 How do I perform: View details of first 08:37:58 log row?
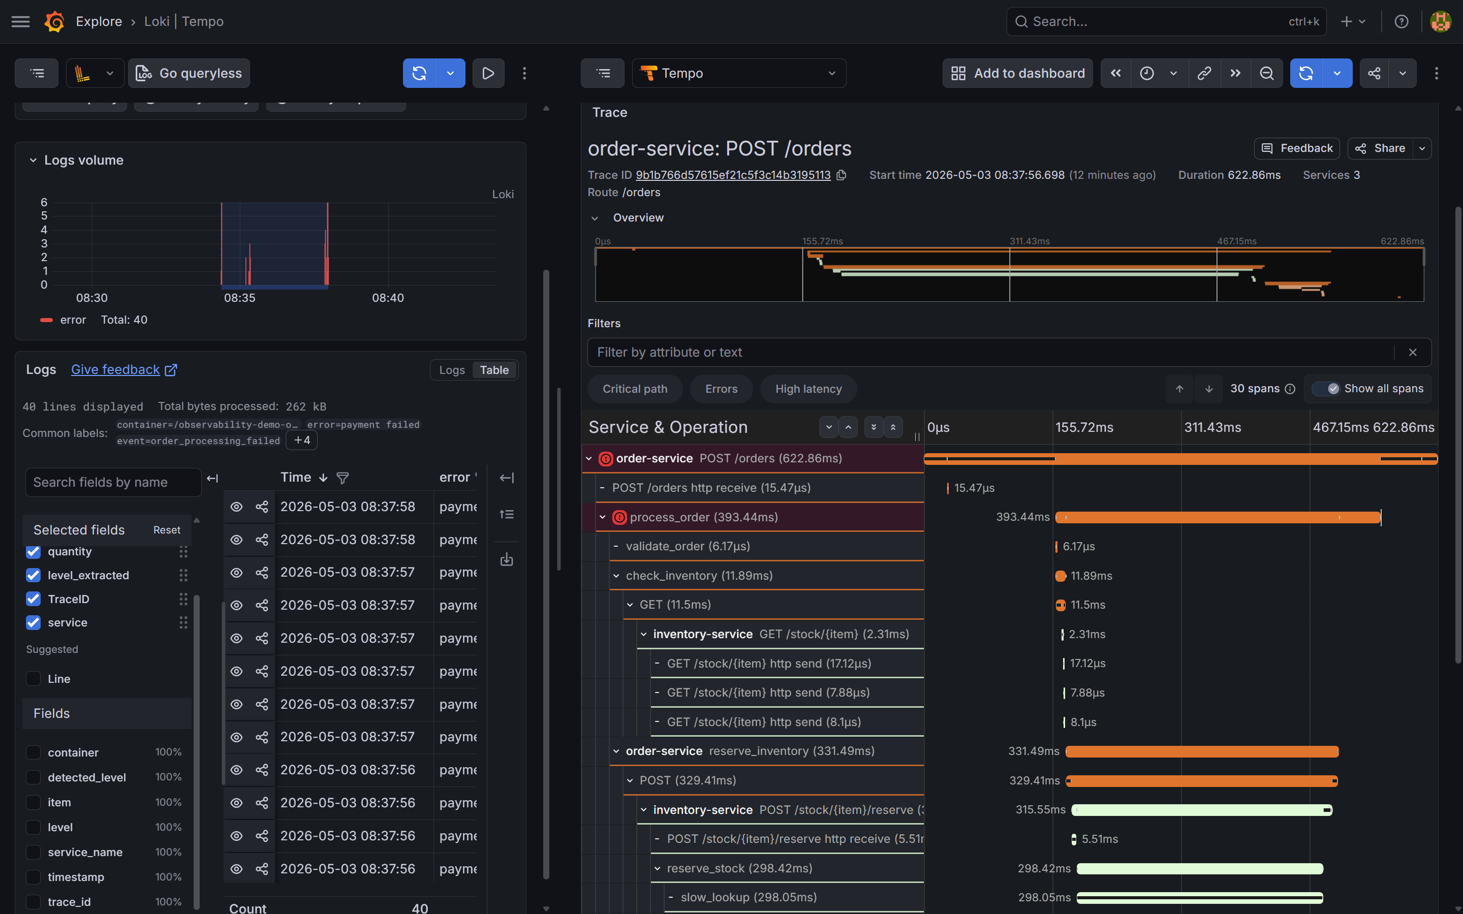coord(236,507)
